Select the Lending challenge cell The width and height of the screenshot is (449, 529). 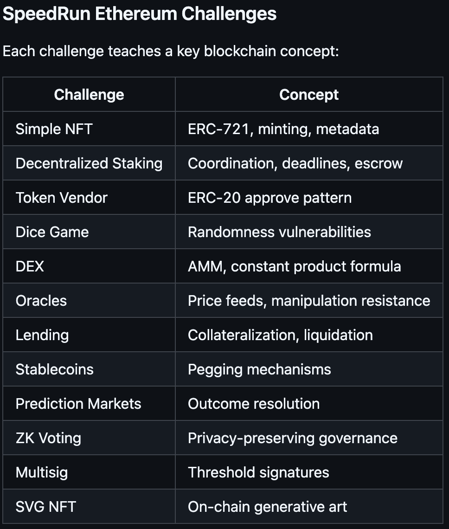(x=89, y=335)
